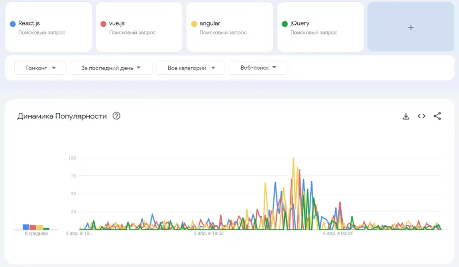Click the 100 value on the y-axis

click(72, 158)
